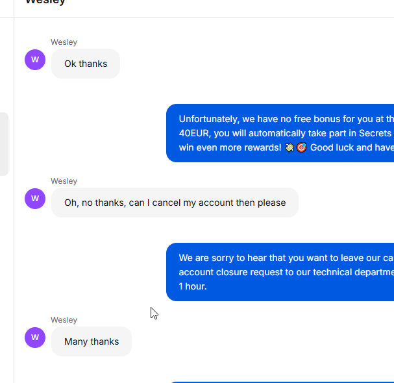Open the Wesley conversation title at top

45,2
